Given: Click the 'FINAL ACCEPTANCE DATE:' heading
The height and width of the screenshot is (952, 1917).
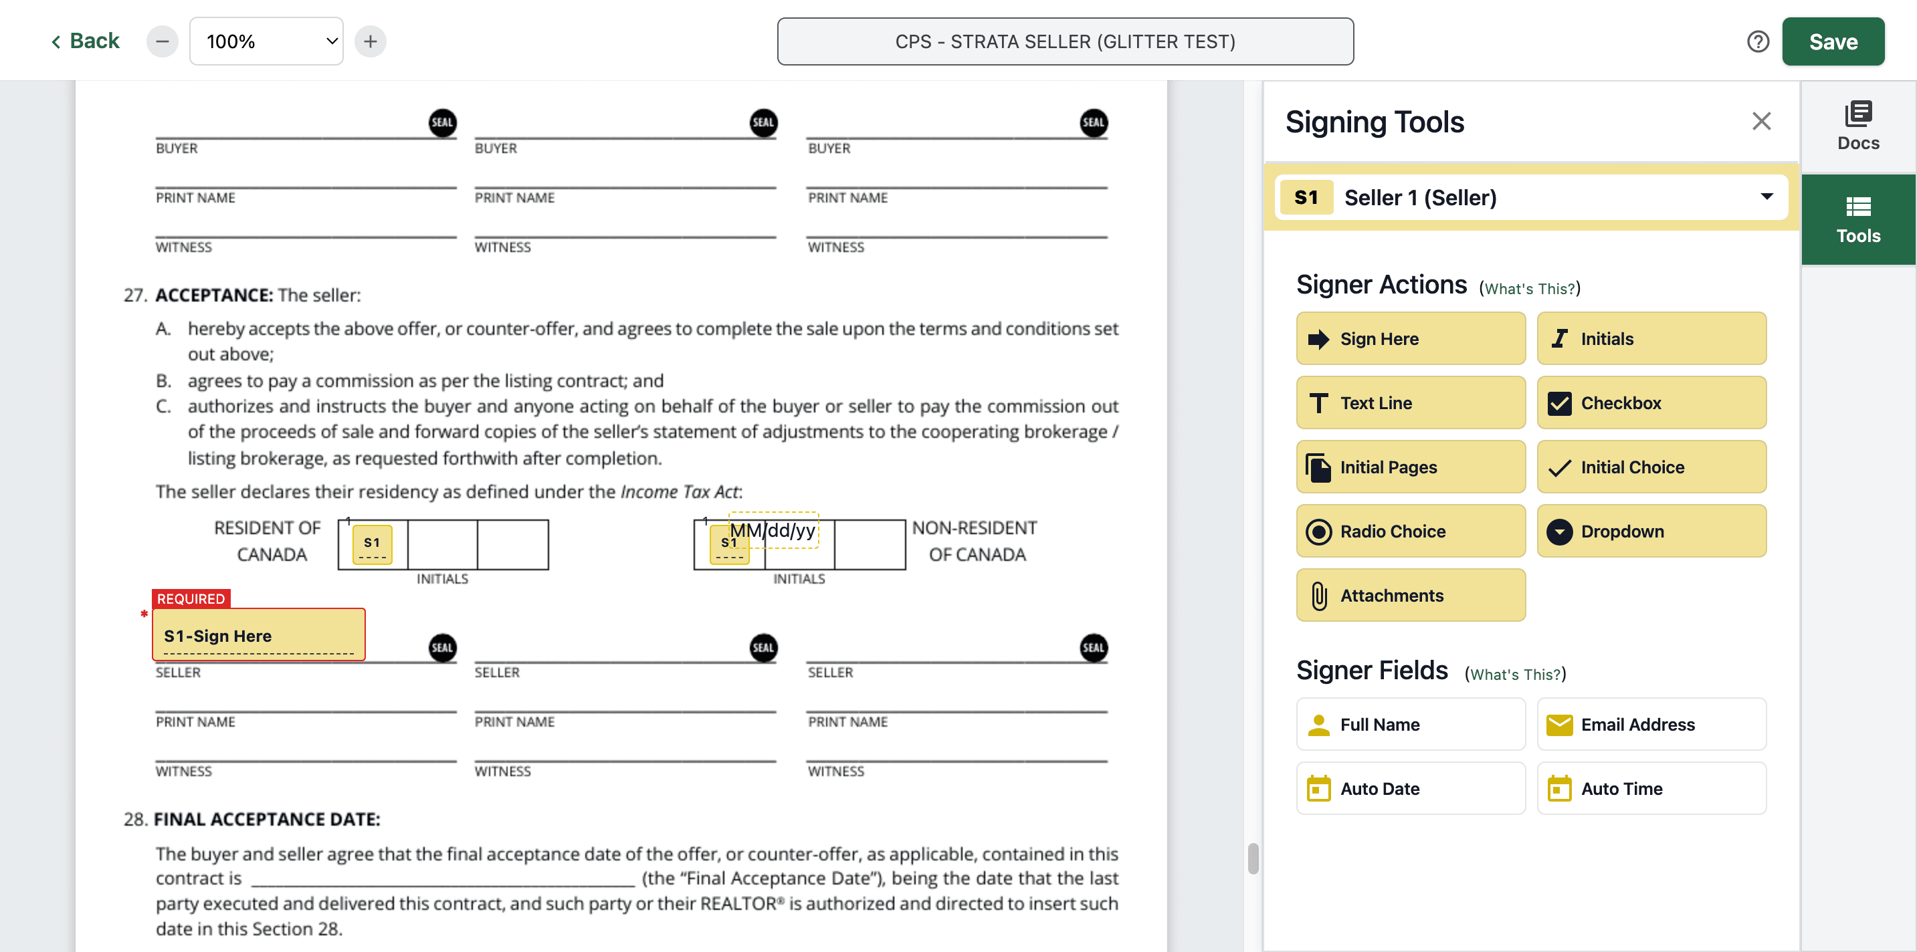Looking at the screenshot, I should (266, 819).
